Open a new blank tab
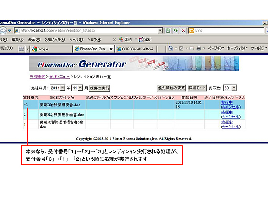The width and height of the screenshot is (268, 201). click(161, 49)
